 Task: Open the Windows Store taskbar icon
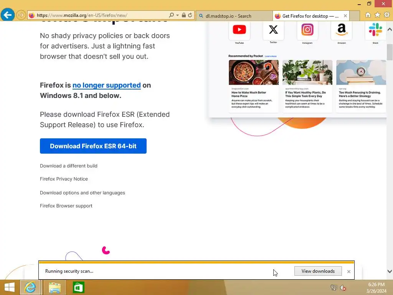tap(78, 287)
